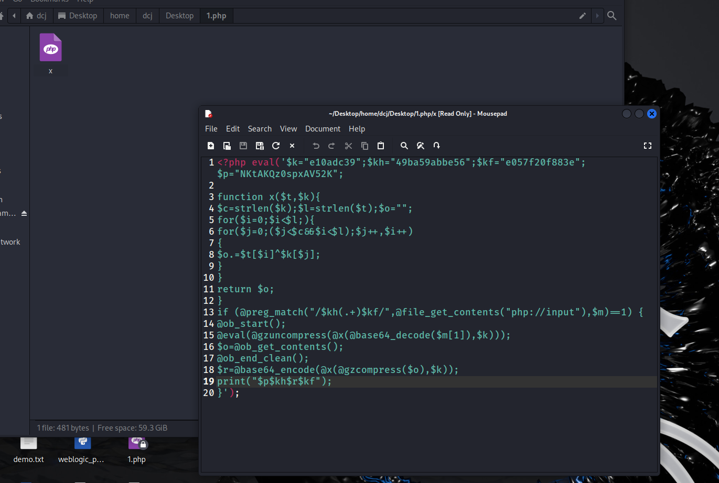Click the Mousepad title bar document icon
719x483 pixels.
click(208, 114)
